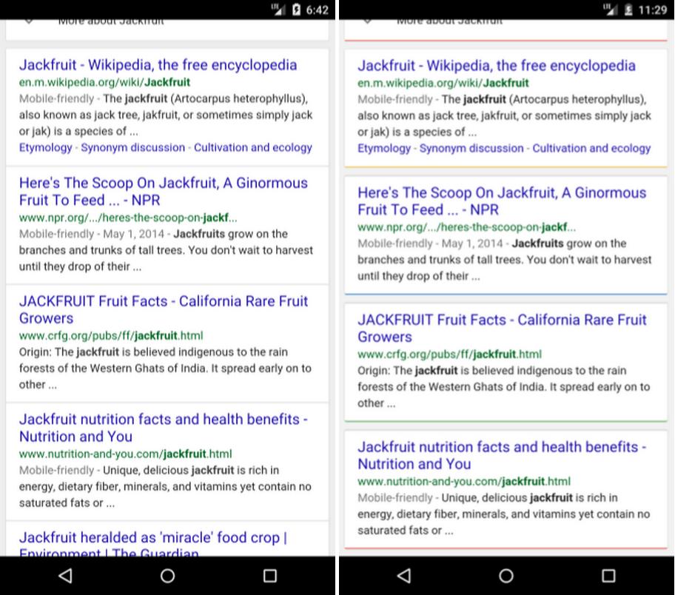675x595 pixels.
Task: Open Cultivation and ecology sublink, left phone
Action: click(x=252, y=148)
